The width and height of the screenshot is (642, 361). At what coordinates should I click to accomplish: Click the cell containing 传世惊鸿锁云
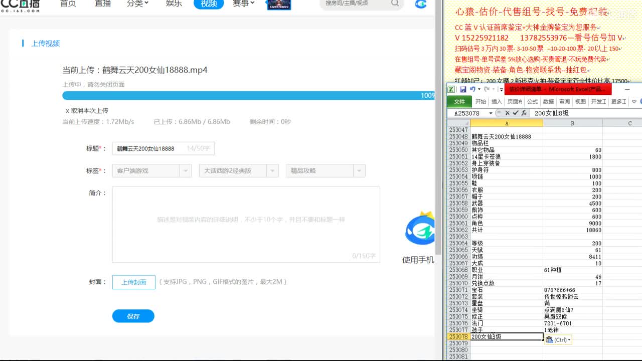pos(573,297)
